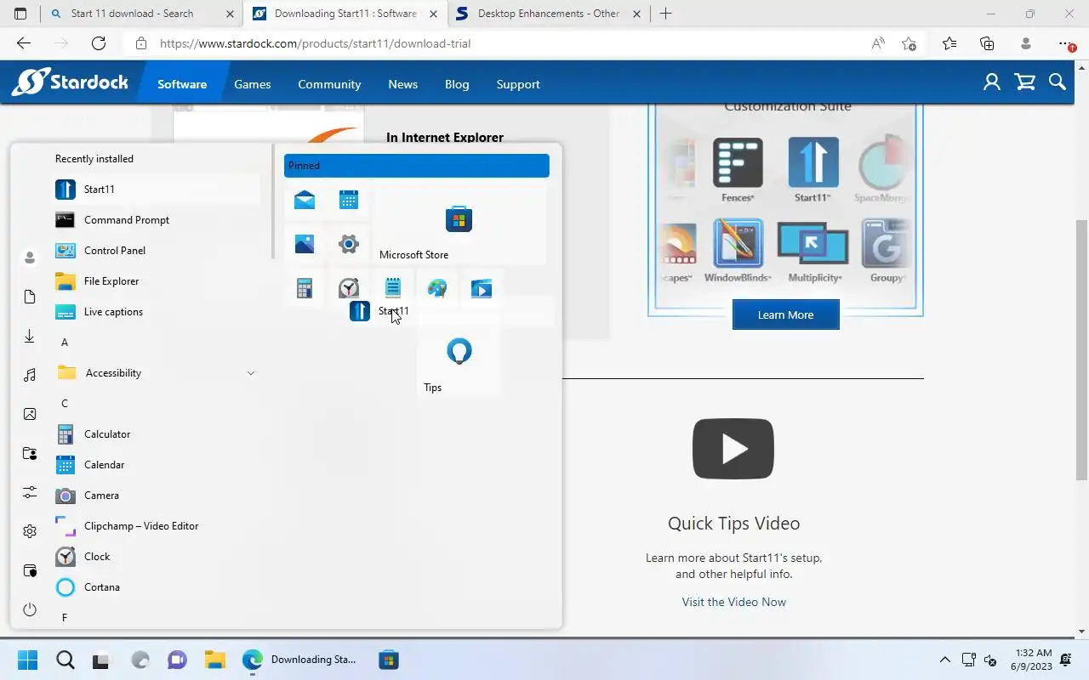Open the Support menu
1089x680 pixels.
(518, 84)
